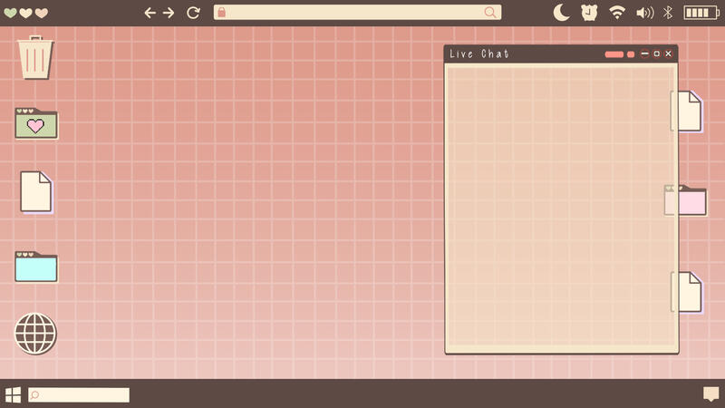The image size is (725, 408).
Task: Click the forward arrow in top bar
Action: pyautogui.click(x=169, y=13)
